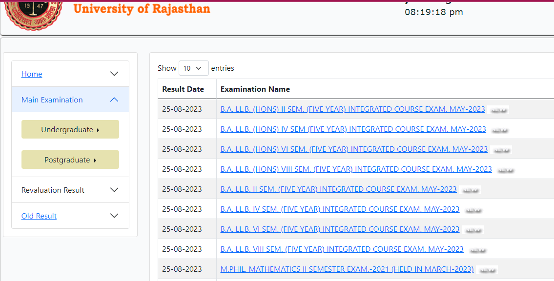Select result date of M.PHIL. MATHEMATICS row

(182, 269)
